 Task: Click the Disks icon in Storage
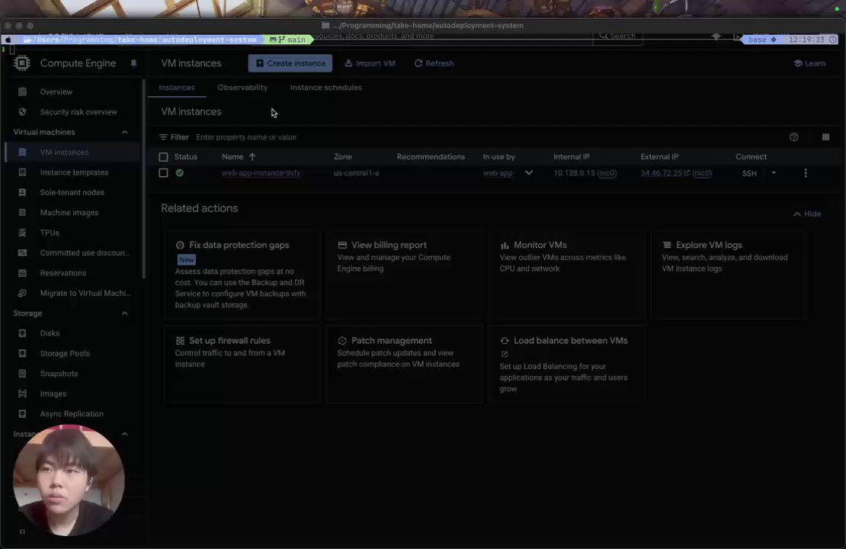[x=22, y=334]
